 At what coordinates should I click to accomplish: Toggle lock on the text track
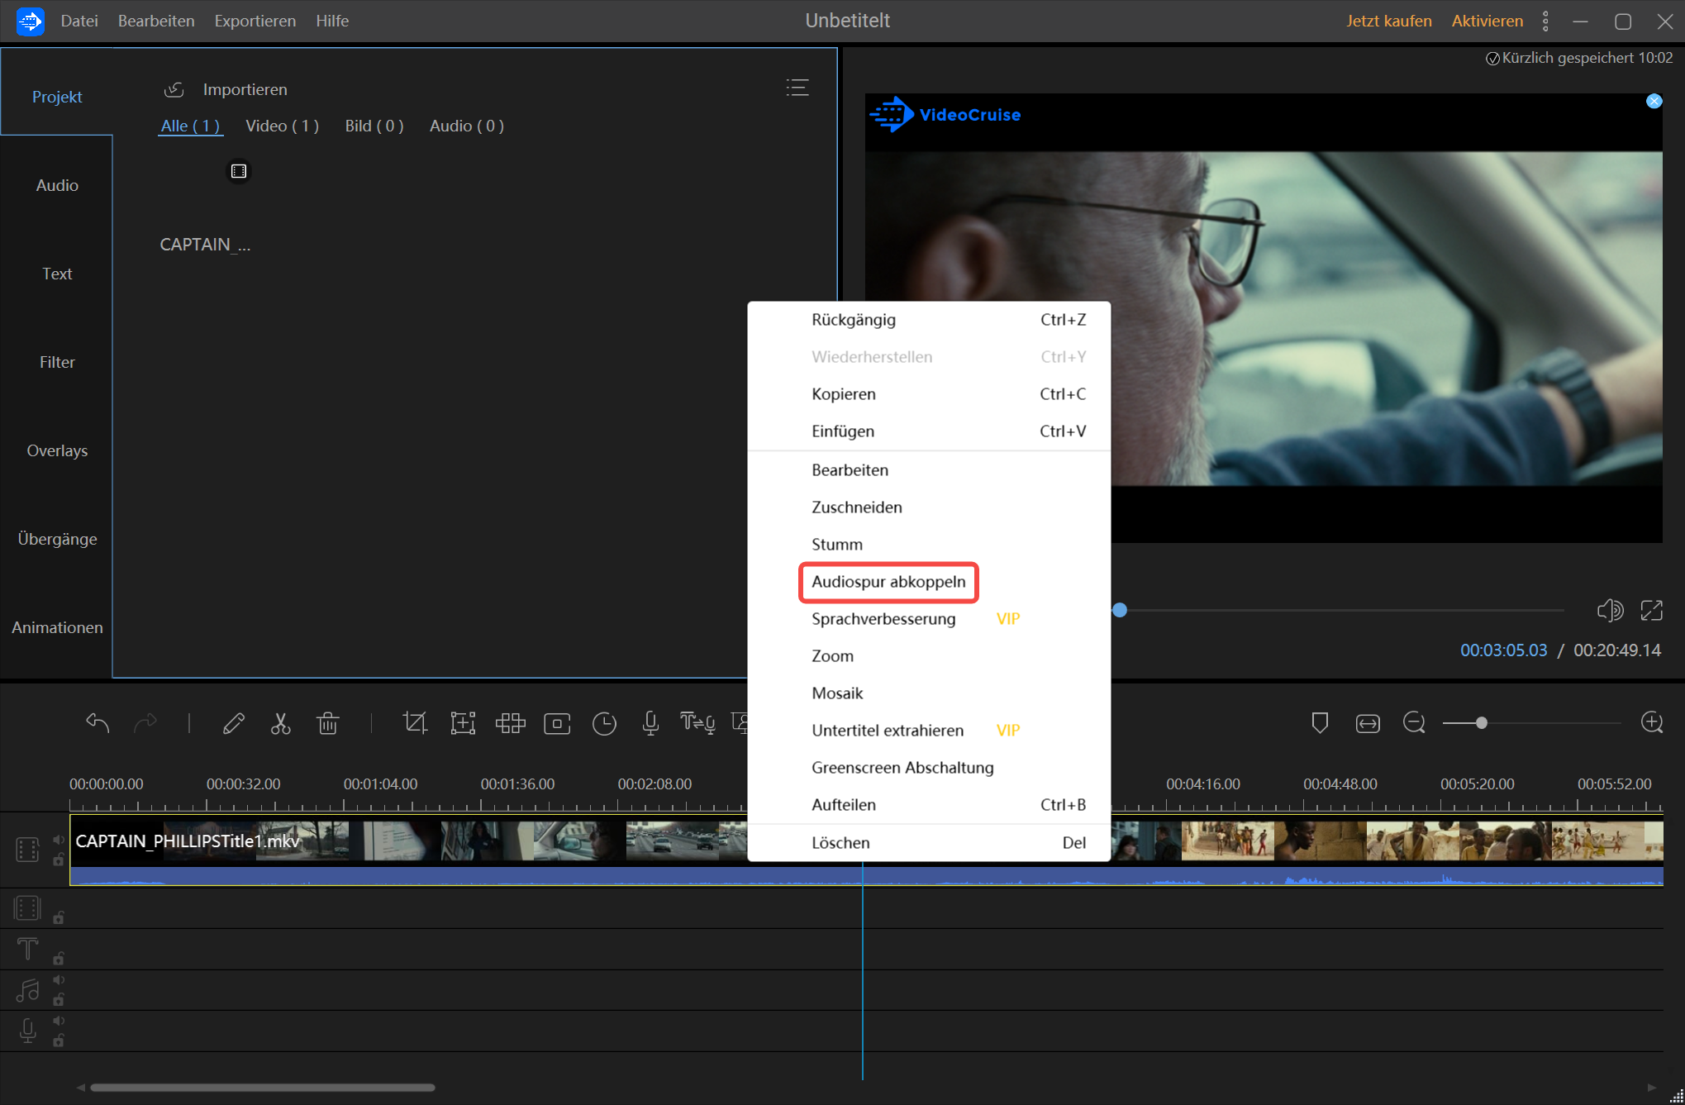pos(59,959)
